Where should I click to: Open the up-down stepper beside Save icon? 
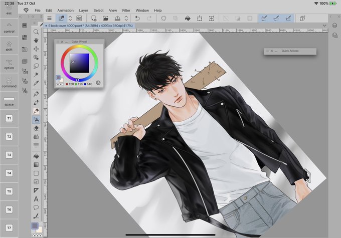[x=126, y=18]
